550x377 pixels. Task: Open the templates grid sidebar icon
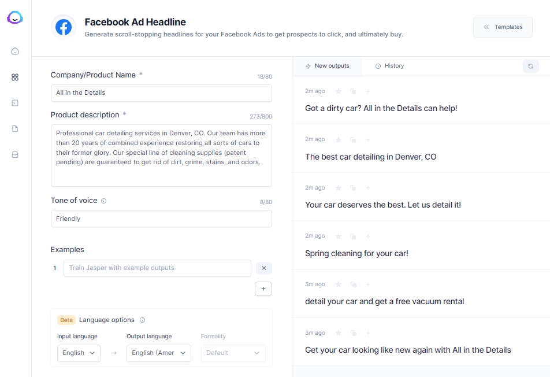coord(15,77)
